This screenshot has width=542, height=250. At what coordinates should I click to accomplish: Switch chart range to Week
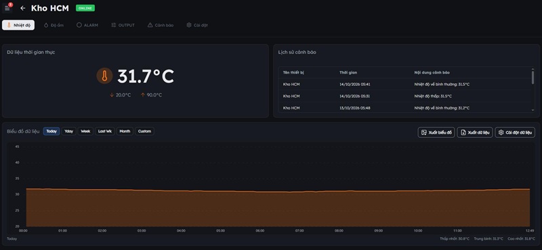(x=85, y=131)
